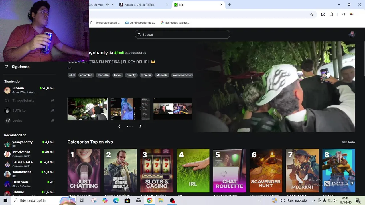Open the media control playlist icon
The height and width of the screenshot is (205, 365).
click(x=344, y=14)
